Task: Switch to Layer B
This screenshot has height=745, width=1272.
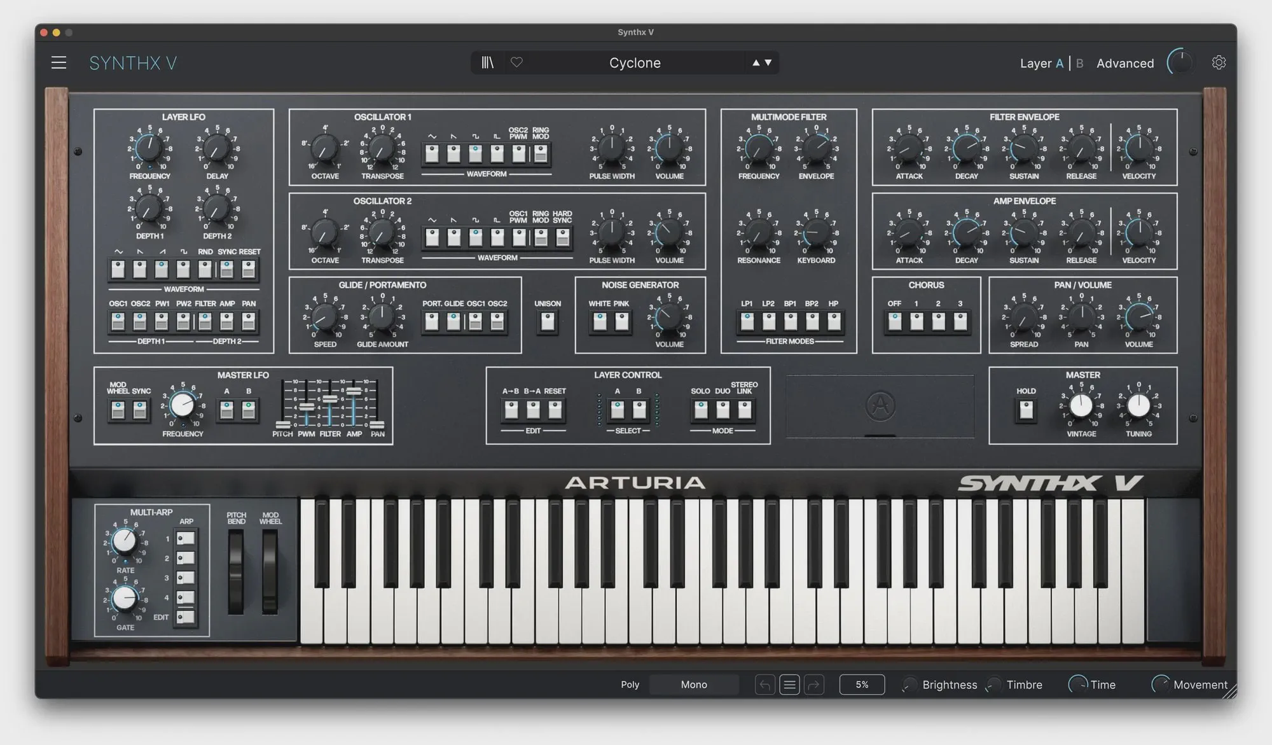Action: click(1079, 63)
